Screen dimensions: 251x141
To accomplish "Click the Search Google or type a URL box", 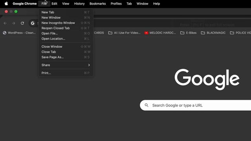I will coord(195,105).
